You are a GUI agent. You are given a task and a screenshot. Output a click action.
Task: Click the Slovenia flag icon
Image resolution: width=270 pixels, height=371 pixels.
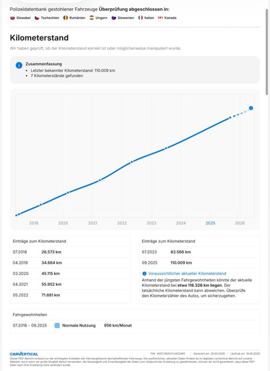point(114,18)
